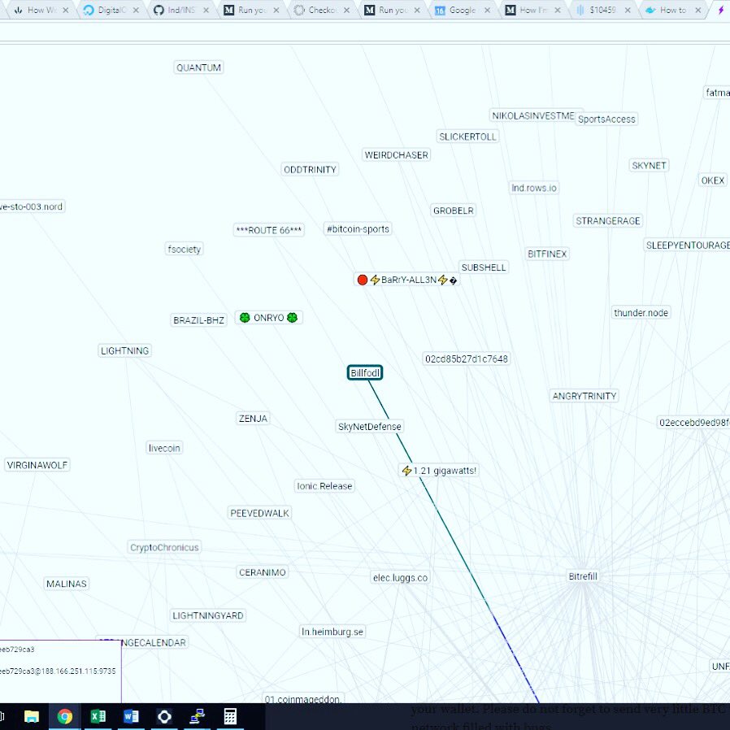Viewport: 730px width, 730px height.
Task: Open Excel from the taskbar
Action: click(98, 716)
